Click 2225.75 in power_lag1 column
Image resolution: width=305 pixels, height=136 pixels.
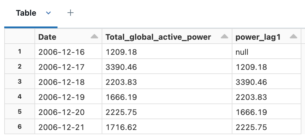pyautogui.click(x=267, y=127)
